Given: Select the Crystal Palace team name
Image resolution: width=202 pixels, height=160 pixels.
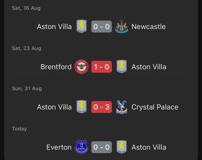Looking at the screenshot, I should [x=155, y=107].
